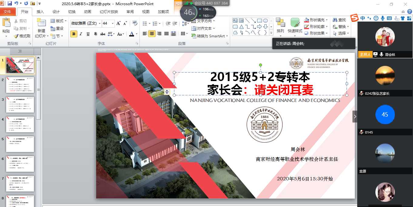Select slide 6 thumbnail
413x207 pixels.
pyautogui.click(x=20, y=164)
